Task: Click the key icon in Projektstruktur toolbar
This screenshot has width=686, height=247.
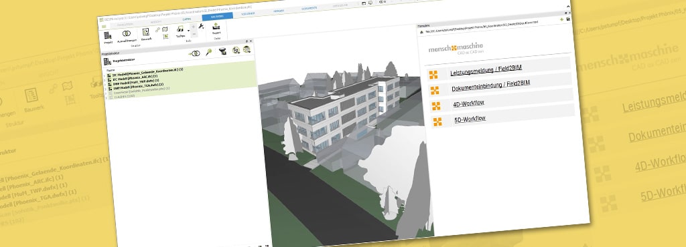Action: (x=209, y=52)
